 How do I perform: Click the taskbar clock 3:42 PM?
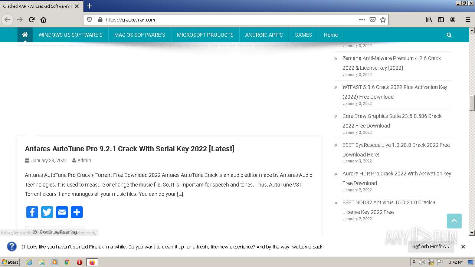[x=456, y=262]
